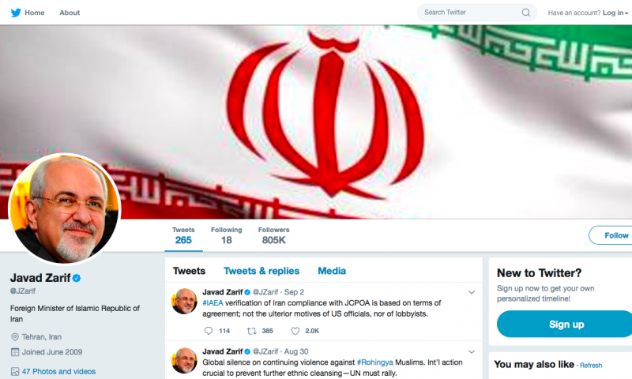Click the Twitter bird logo
This screenshot has height=379, width=632.
pyautogui.click(x=16, y=13)
